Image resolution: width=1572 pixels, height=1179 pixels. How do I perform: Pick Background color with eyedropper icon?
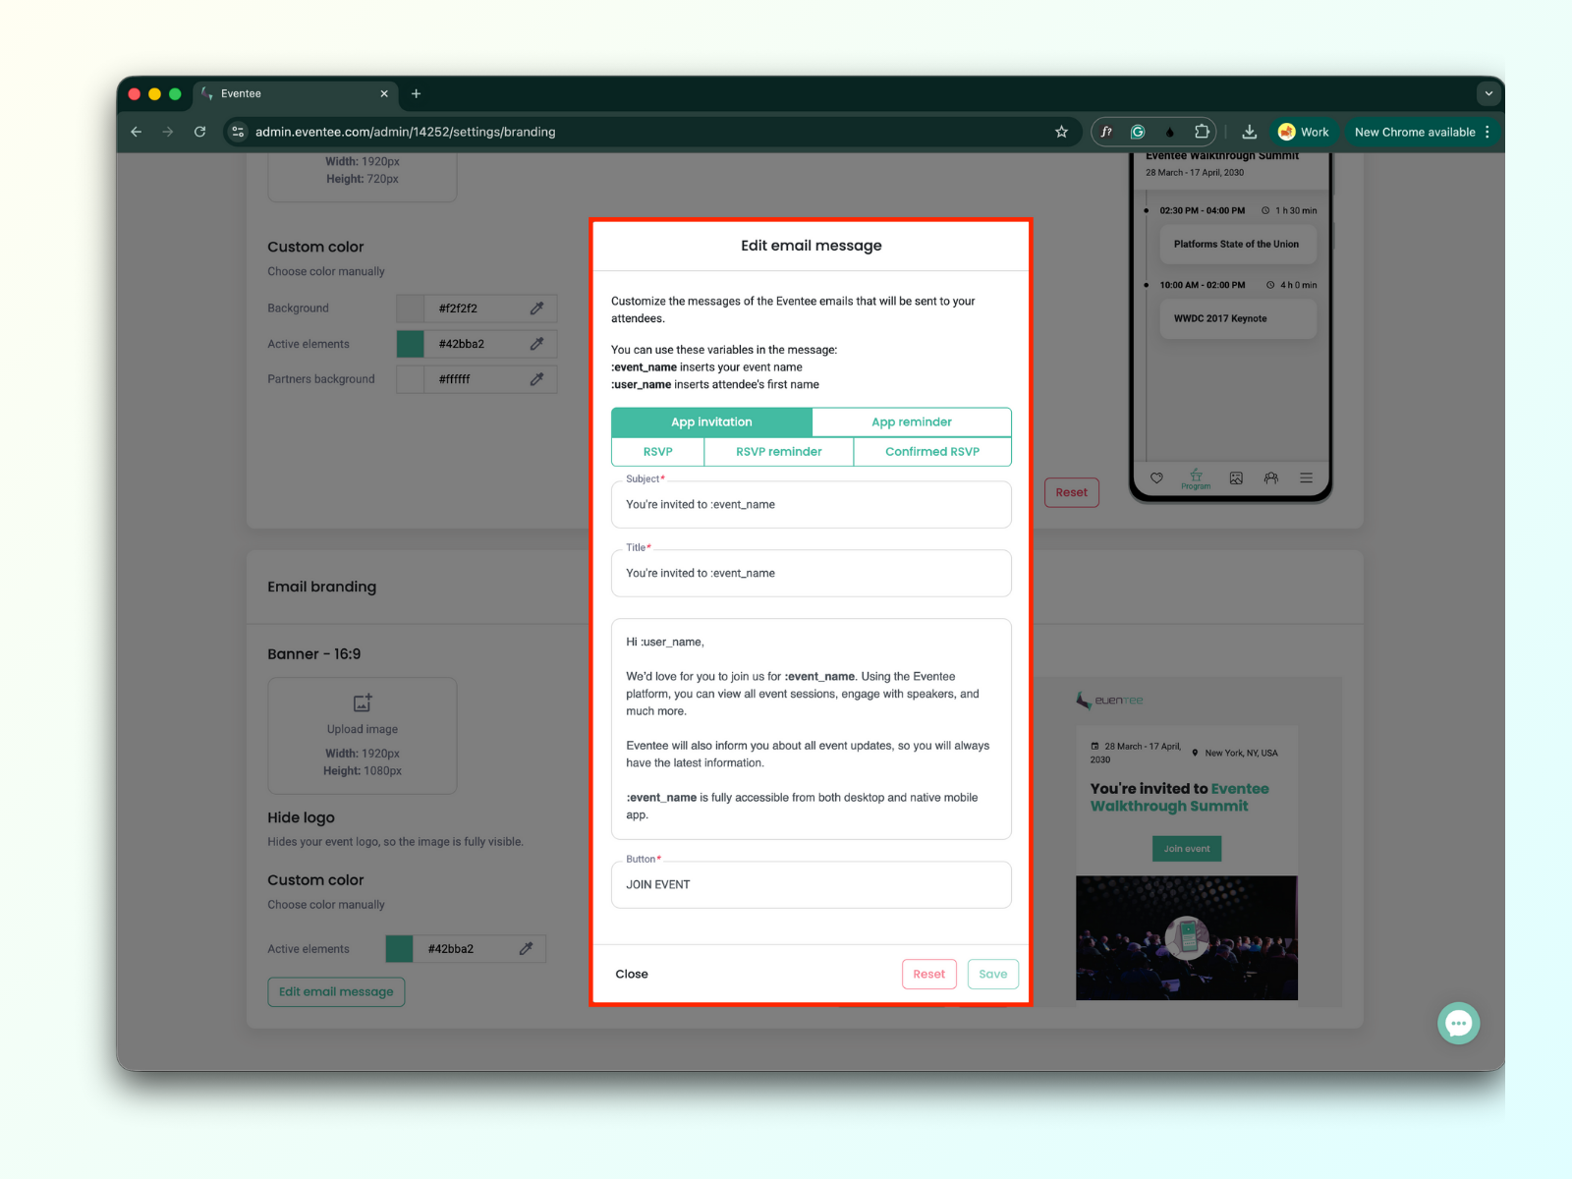[x=536, y=309]
